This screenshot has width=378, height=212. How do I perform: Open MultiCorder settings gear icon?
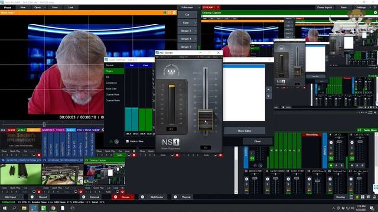(142, 197)
